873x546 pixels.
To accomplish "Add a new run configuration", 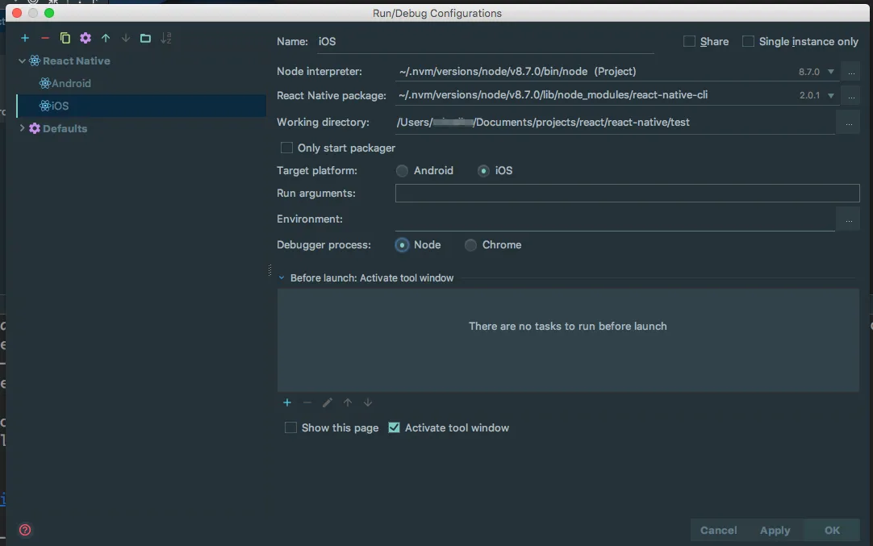I will [x=25, y=38].
